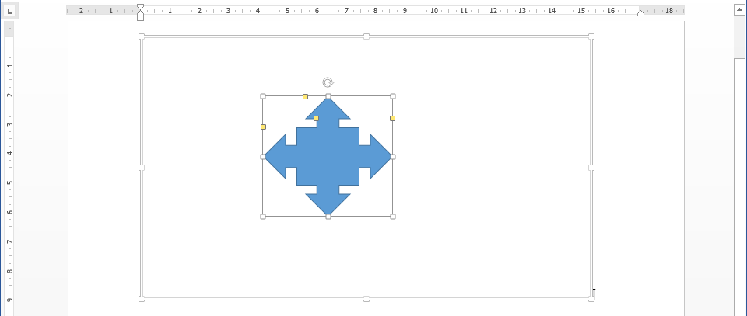Click yellow adjustment handle inside the upper arrow

(317, 118)
